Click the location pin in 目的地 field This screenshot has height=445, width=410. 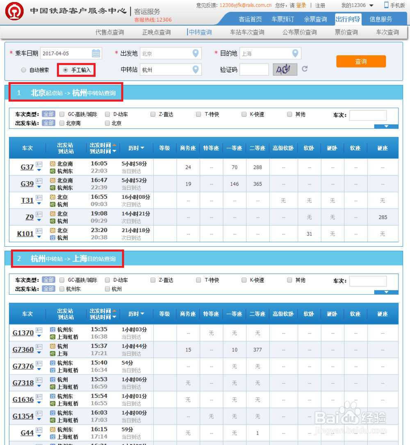(x=295, y=53)
